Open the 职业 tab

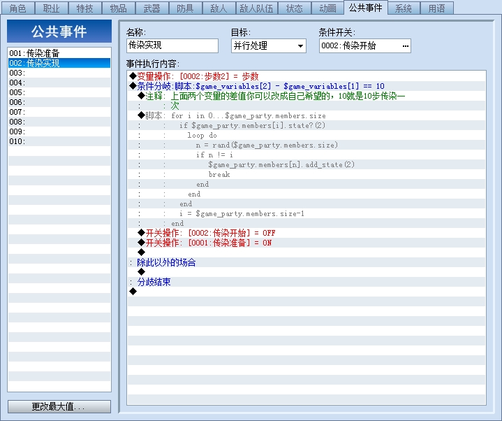coord(51,8)
